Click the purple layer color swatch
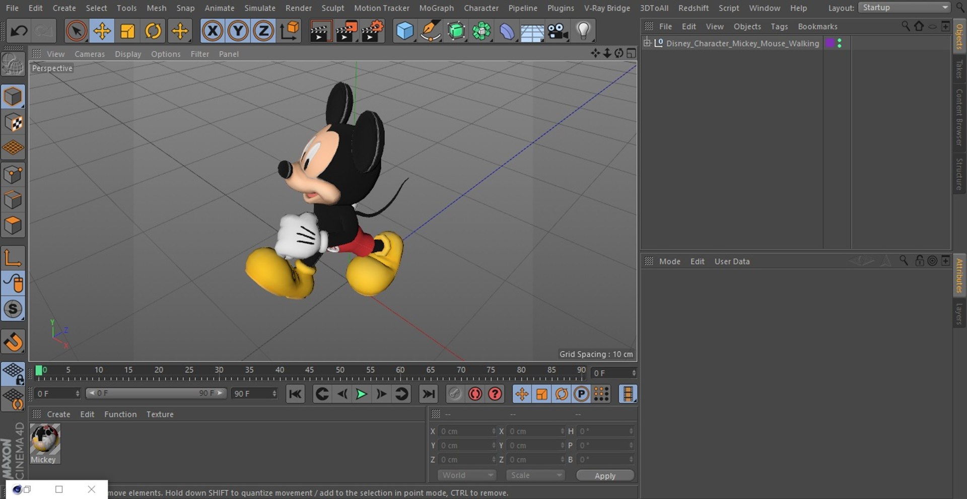This screenshot has height=499, width=967. click(x=830, y=43)
